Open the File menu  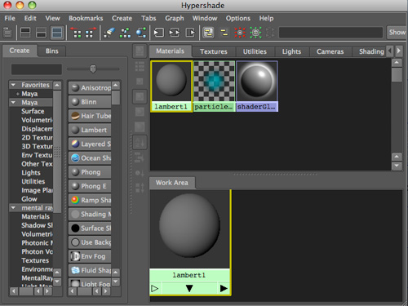tap(10, 18)
